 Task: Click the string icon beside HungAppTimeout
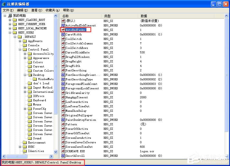pos(63,97)
